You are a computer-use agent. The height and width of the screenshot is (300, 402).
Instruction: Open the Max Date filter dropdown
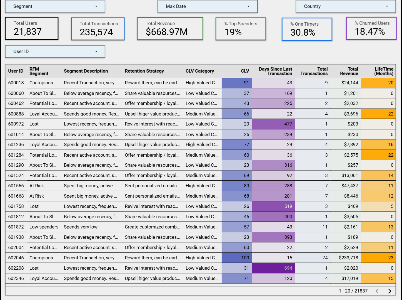208,6
